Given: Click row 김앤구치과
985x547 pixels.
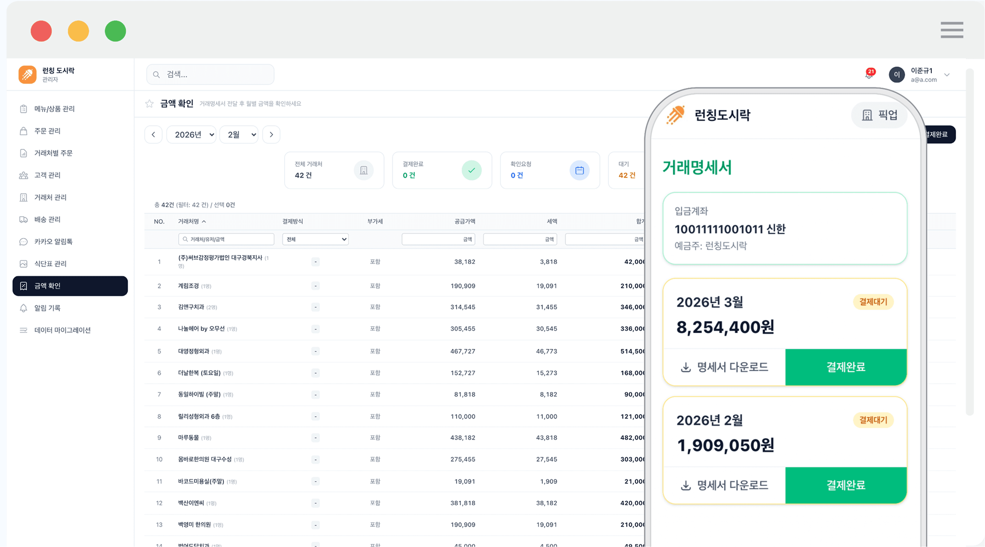Looking at the screenshot, I should tap(395, 307).
